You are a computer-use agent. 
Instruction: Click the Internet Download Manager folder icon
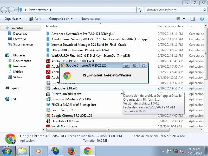[48, 44]
